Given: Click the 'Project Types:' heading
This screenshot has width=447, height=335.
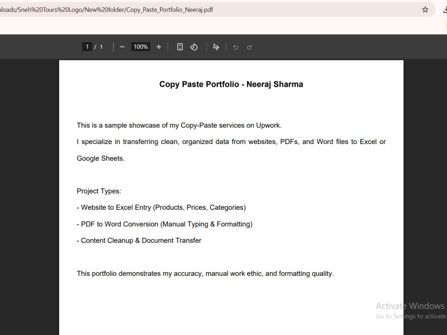Looking at the screenshot, I should tap(99, 191).
